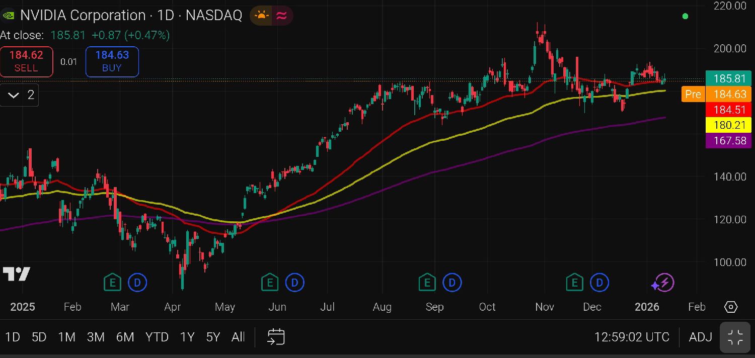Click the dividend marker D near December

coord(599,283)
